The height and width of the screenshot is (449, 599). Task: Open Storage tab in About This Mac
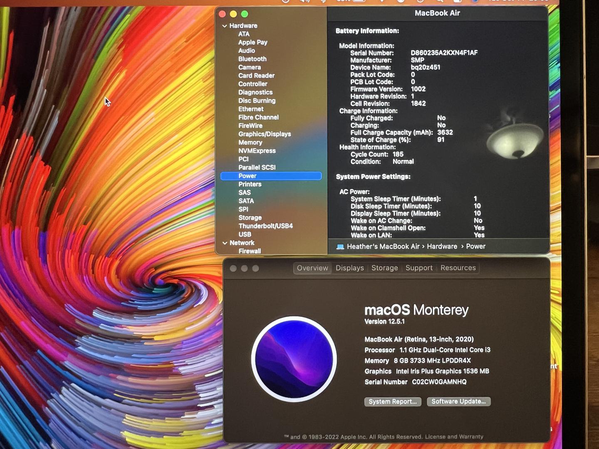click(x=384, y=268)
